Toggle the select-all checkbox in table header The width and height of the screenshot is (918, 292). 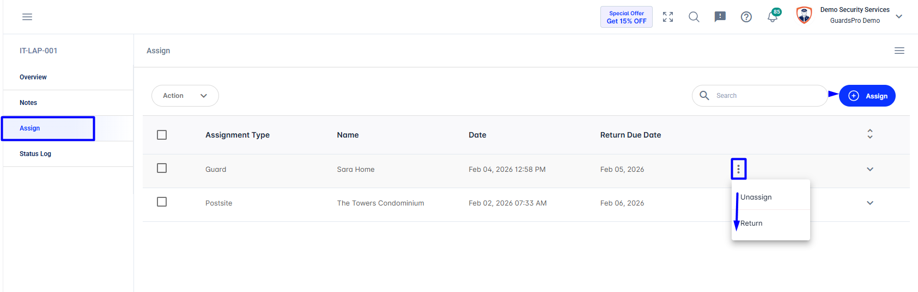pyautogui.click(x=162, y=135)
